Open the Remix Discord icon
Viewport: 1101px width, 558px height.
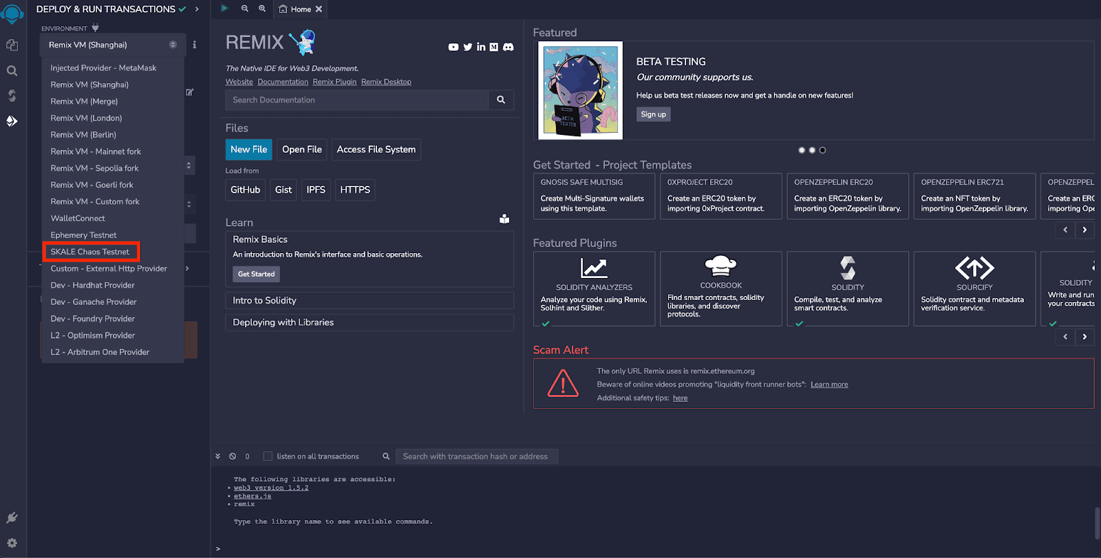click(x=509, y=47)
